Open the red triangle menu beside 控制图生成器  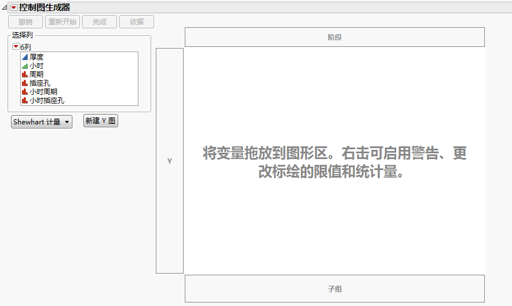pyautogui.click(x=14, y=7)
